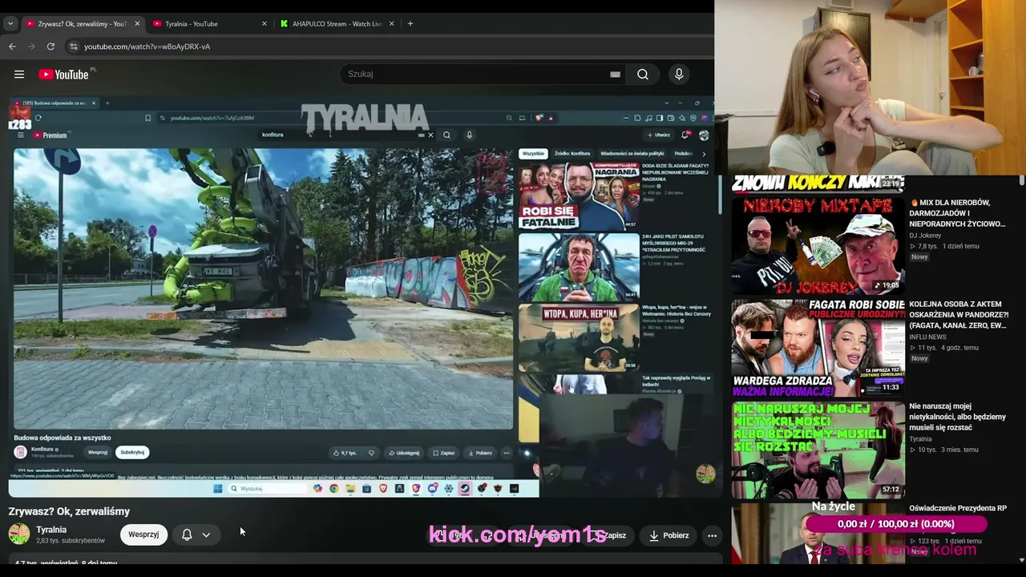The image size is (1026, 577).
Task: Click the '2,83 tys. subskrybentów' count
Action: point(71,541)
